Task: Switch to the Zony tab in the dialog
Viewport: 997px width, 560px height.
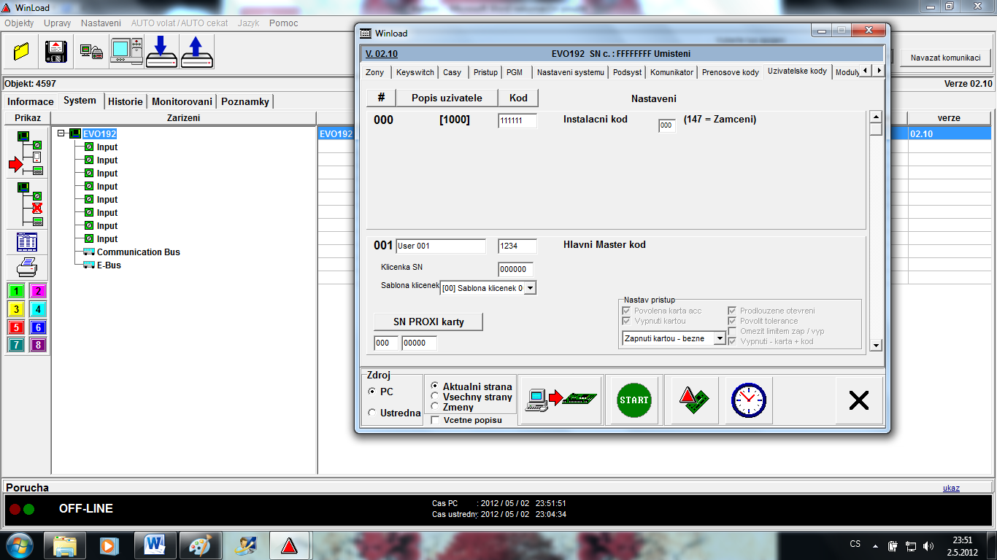Action: [375, 72]
